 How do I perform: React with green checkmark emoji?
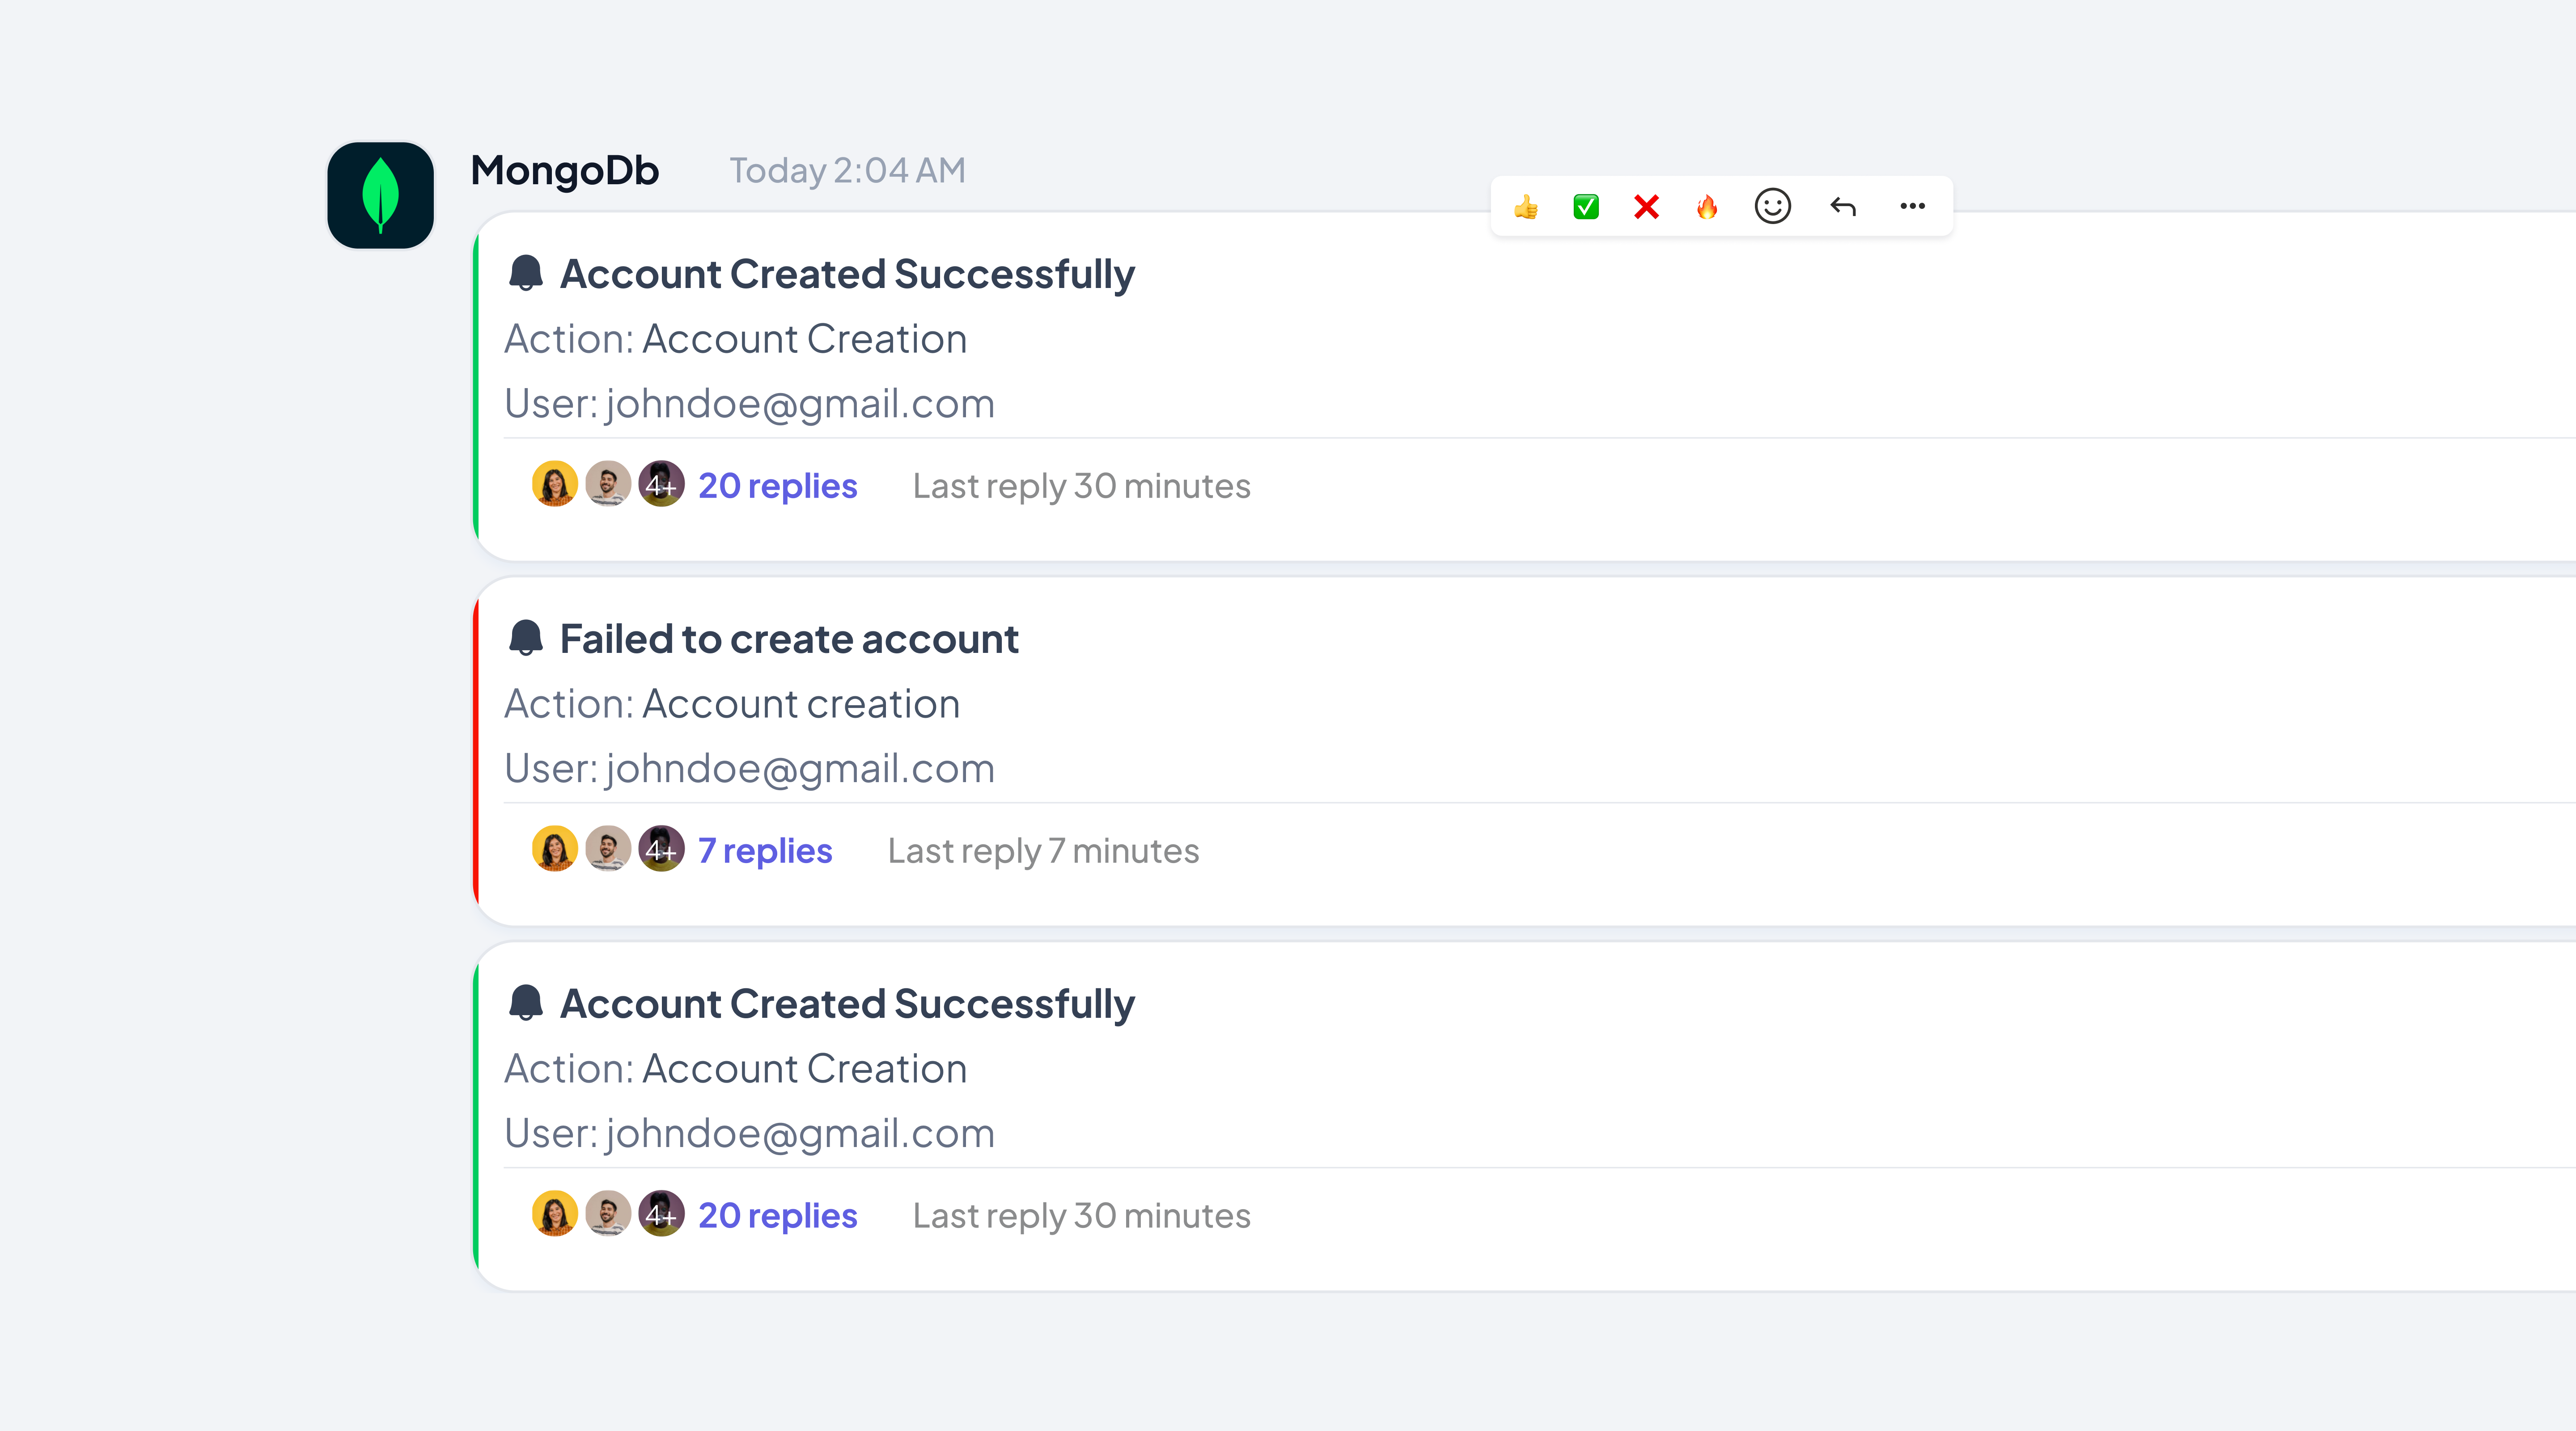coord(1586,207)
